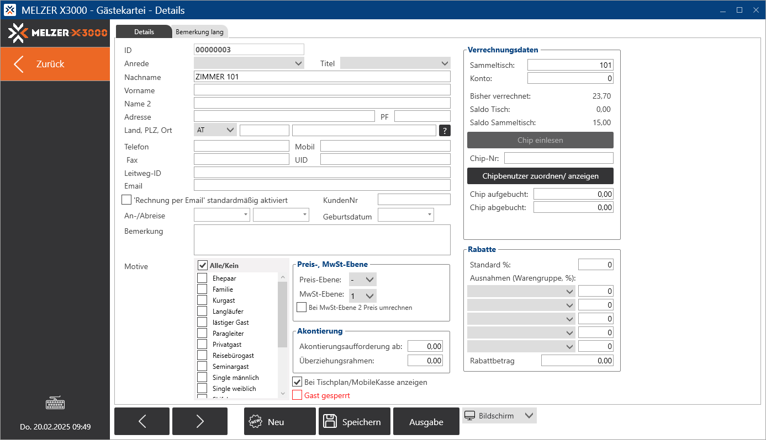The width and height of the screenshot is (766, 440).
Task: Enable 'Rechnung per Email' checkbox
Action: [126, 200]
